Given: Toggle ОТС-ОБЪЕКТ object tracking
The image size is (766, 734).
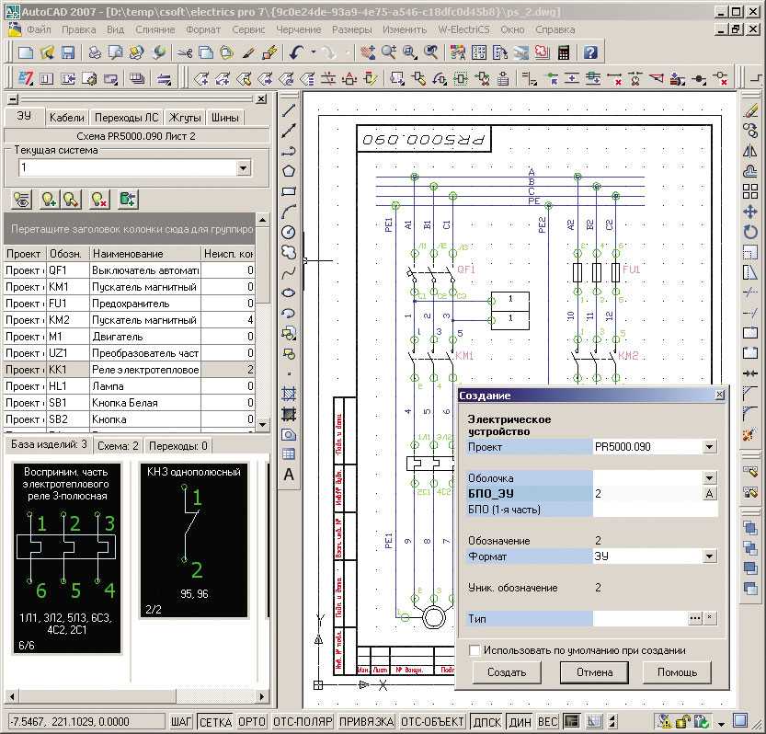Looking at the screenshot, I should point(432,721).
